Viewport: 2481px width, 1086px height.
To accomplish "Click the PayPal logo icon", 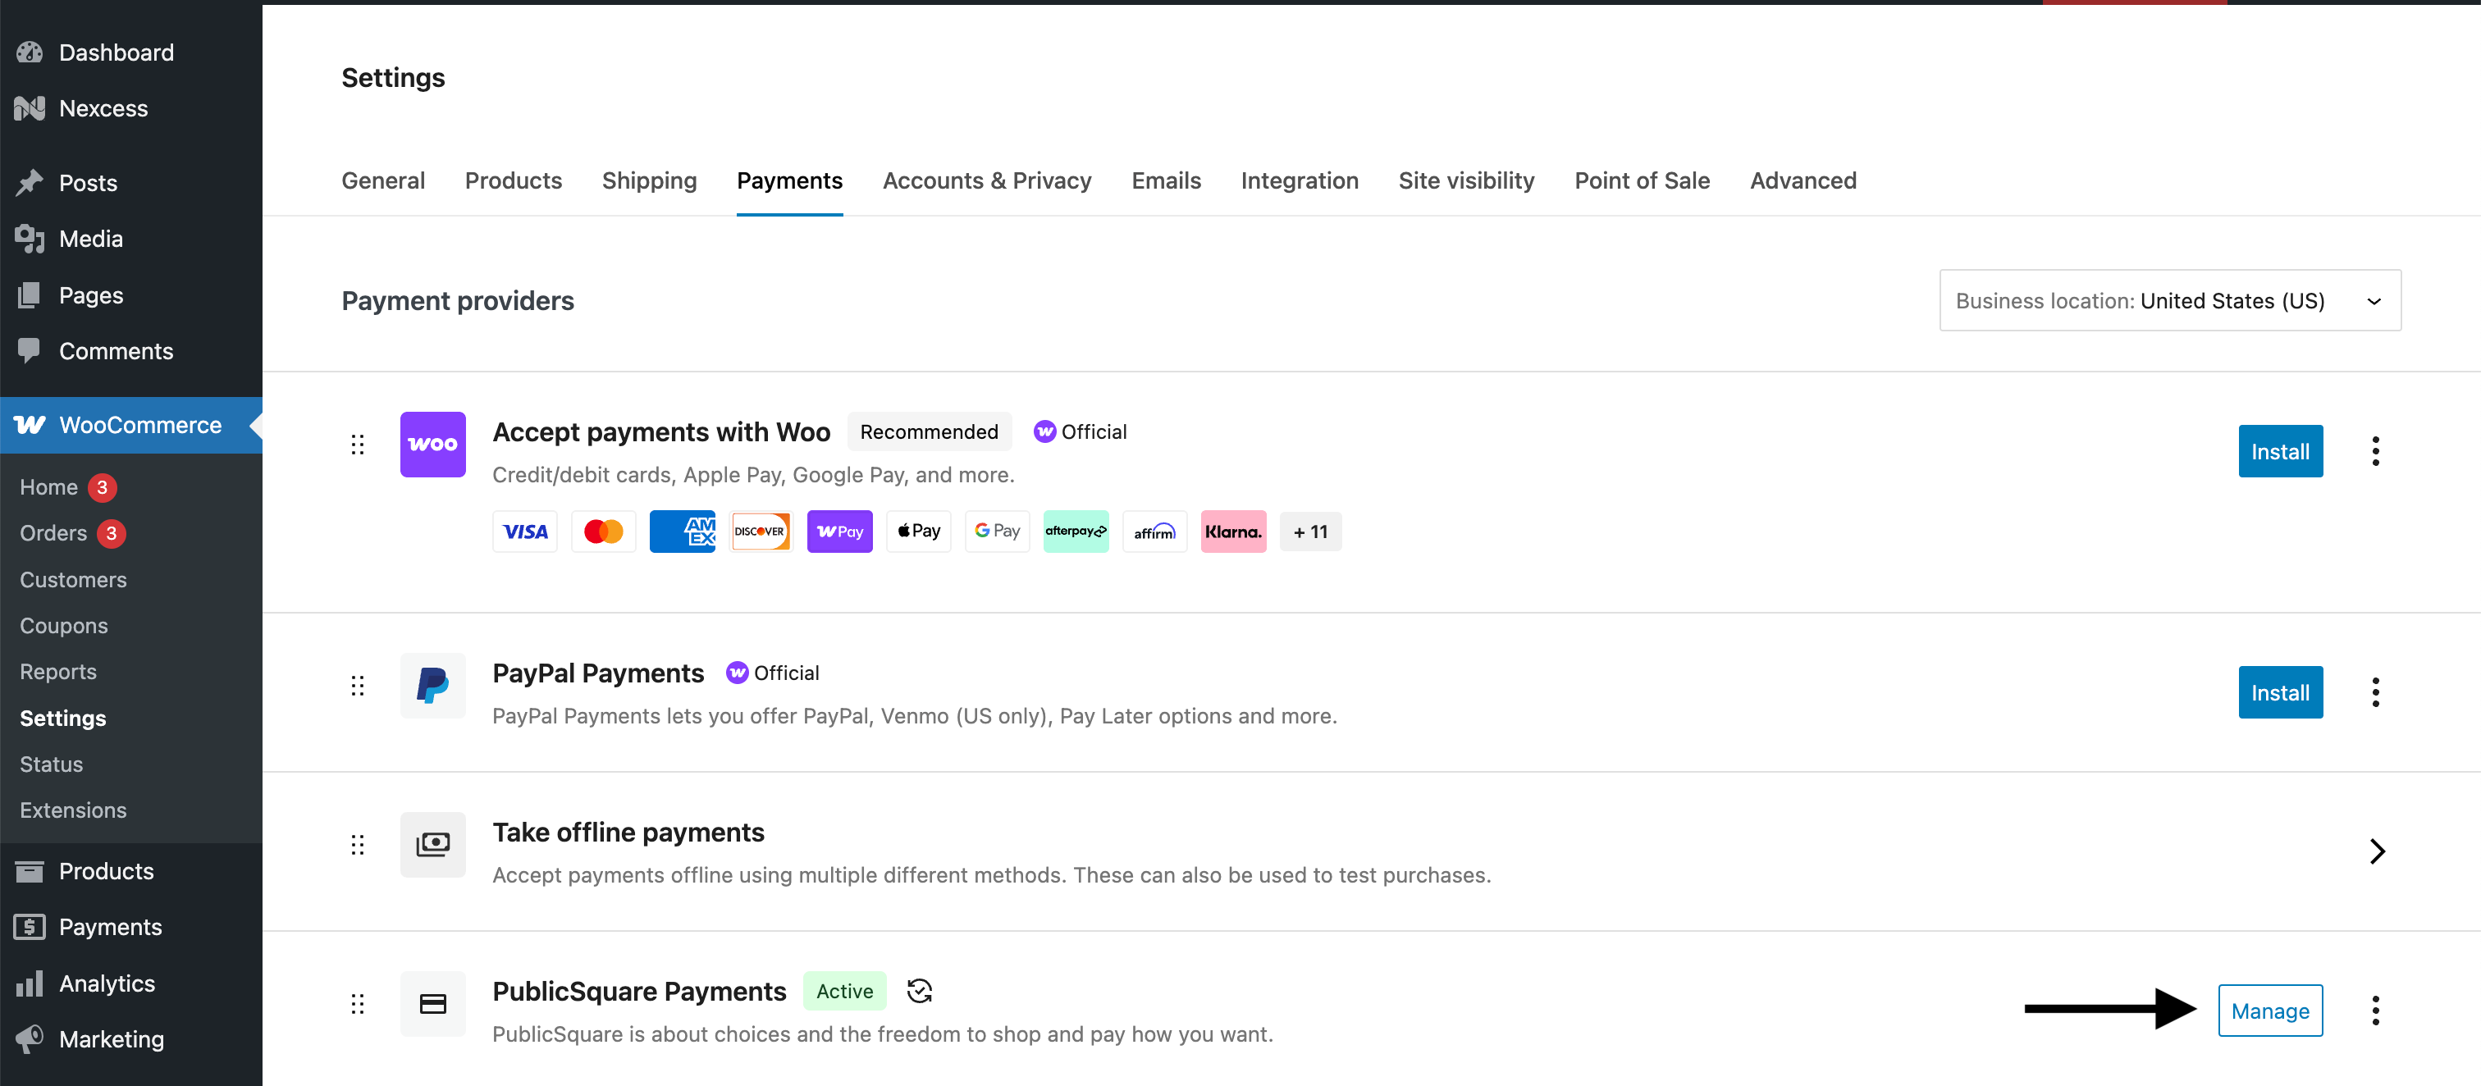I will 432,686.
